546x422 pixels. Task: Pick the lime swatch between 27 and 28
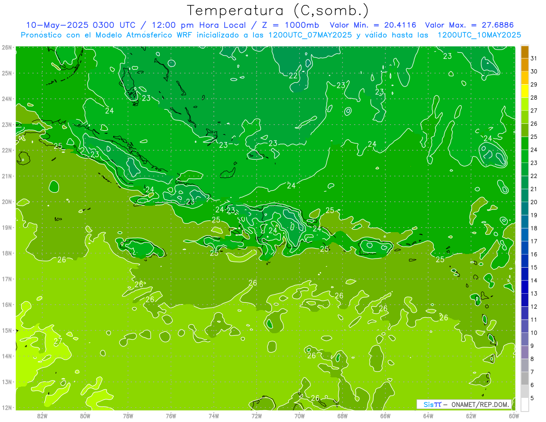(525, 104)
